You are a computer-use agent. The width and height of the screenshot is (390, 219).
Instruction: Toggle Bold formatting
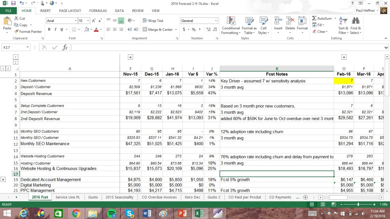click(49, 29)
